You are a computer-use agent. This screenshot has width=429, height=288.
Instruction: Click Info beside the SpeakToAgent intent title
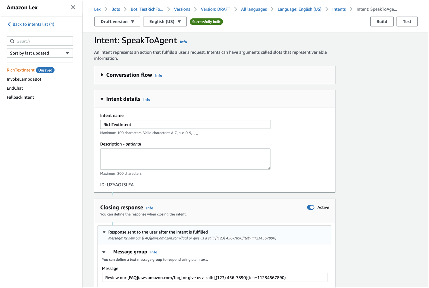coord(183,42)
